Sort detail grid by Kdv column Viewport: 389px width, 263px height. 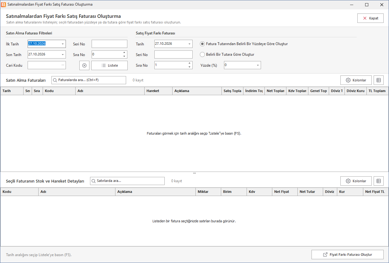click(259, 192)
